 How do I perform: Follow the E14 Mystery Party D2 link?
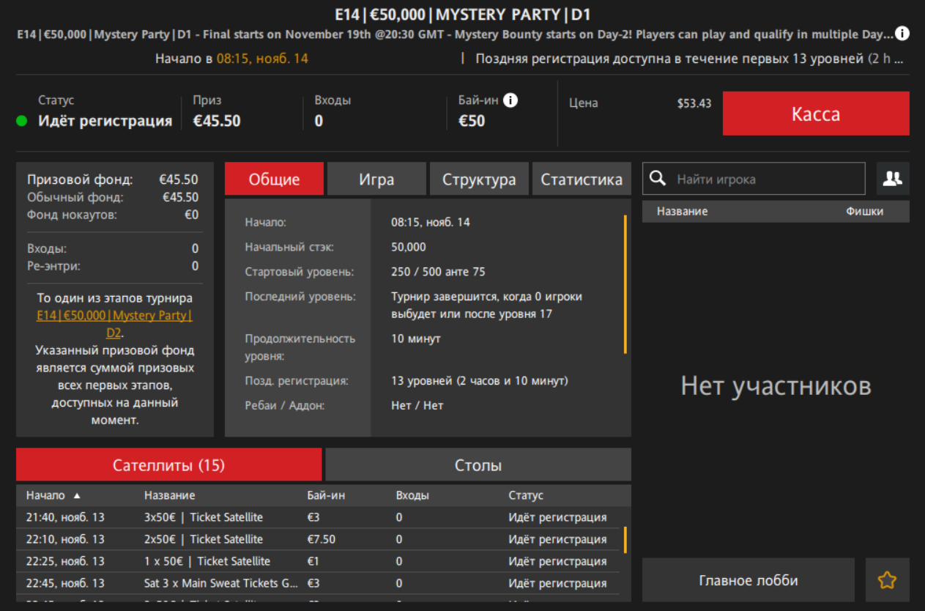114,324
